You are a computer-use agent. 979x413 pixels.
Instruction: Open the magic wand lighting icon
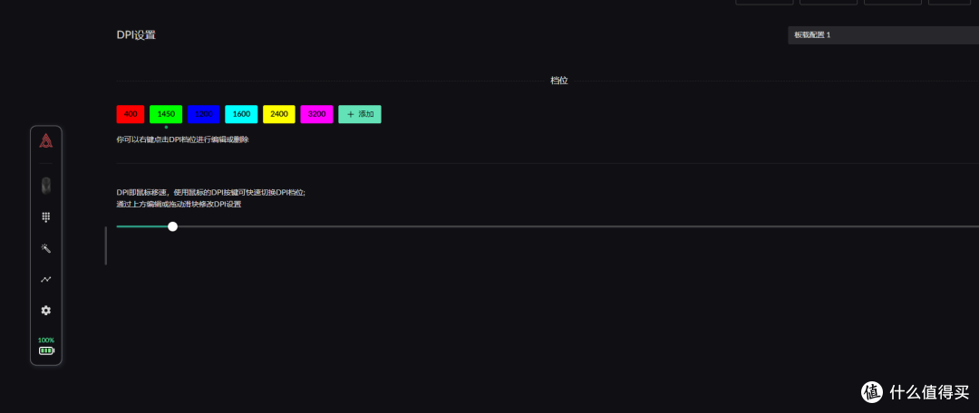[x=45, y=248]
